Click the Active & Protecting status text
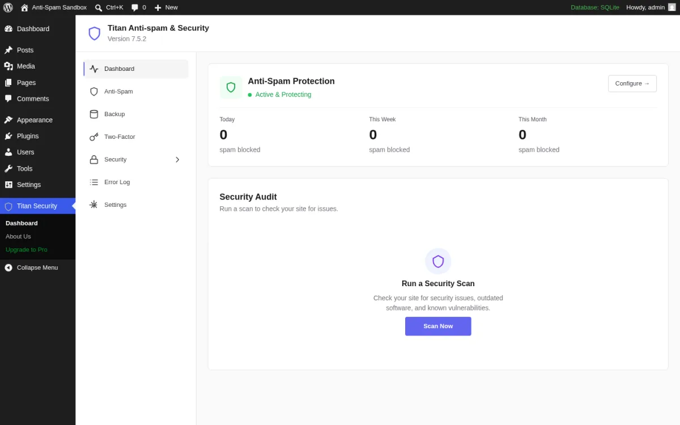Screen dimensions: 680x425 click(x=283, y=95)
